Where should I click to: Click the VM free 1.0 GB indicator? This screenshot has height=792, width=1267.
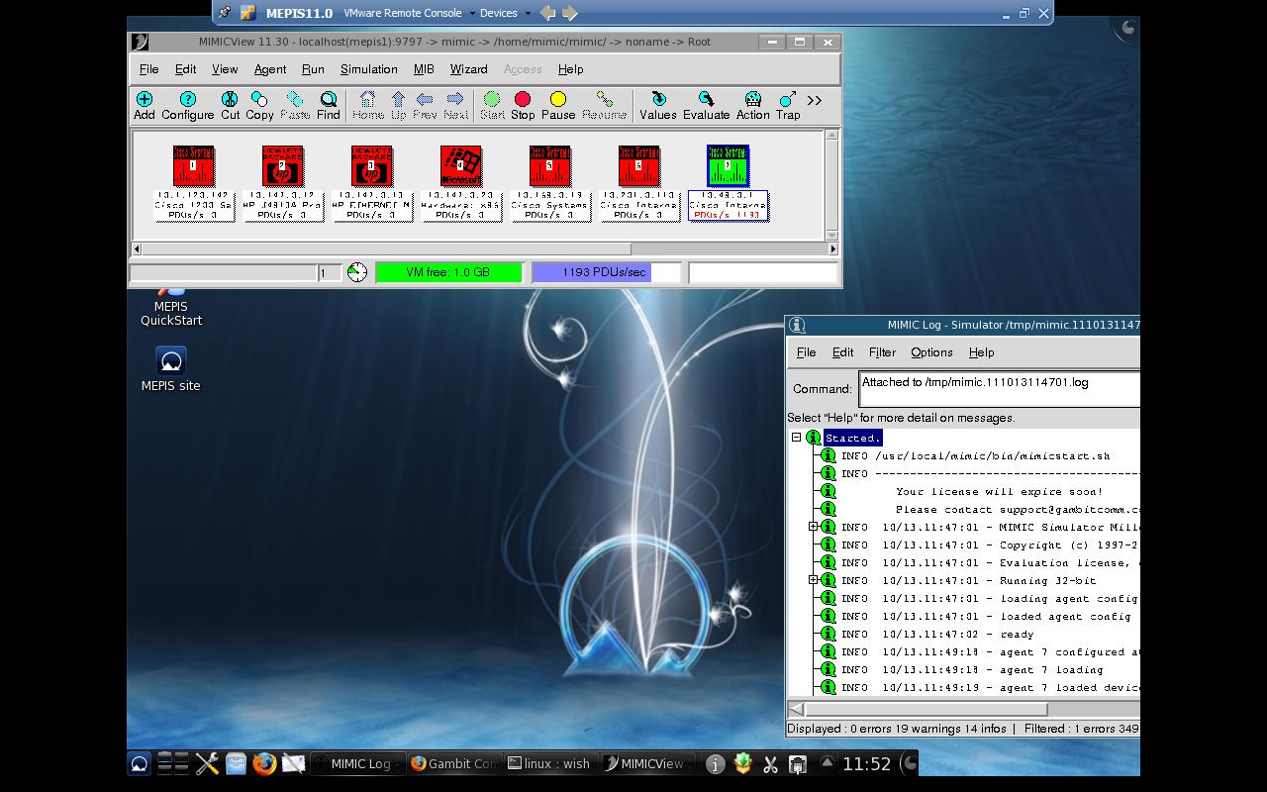point(448,272)
